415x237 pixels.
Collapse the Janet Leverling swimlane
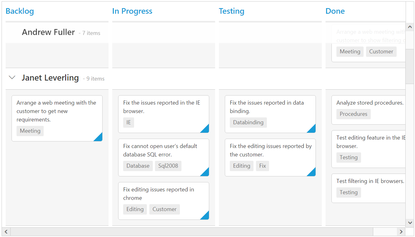click(x=12, y=77)
